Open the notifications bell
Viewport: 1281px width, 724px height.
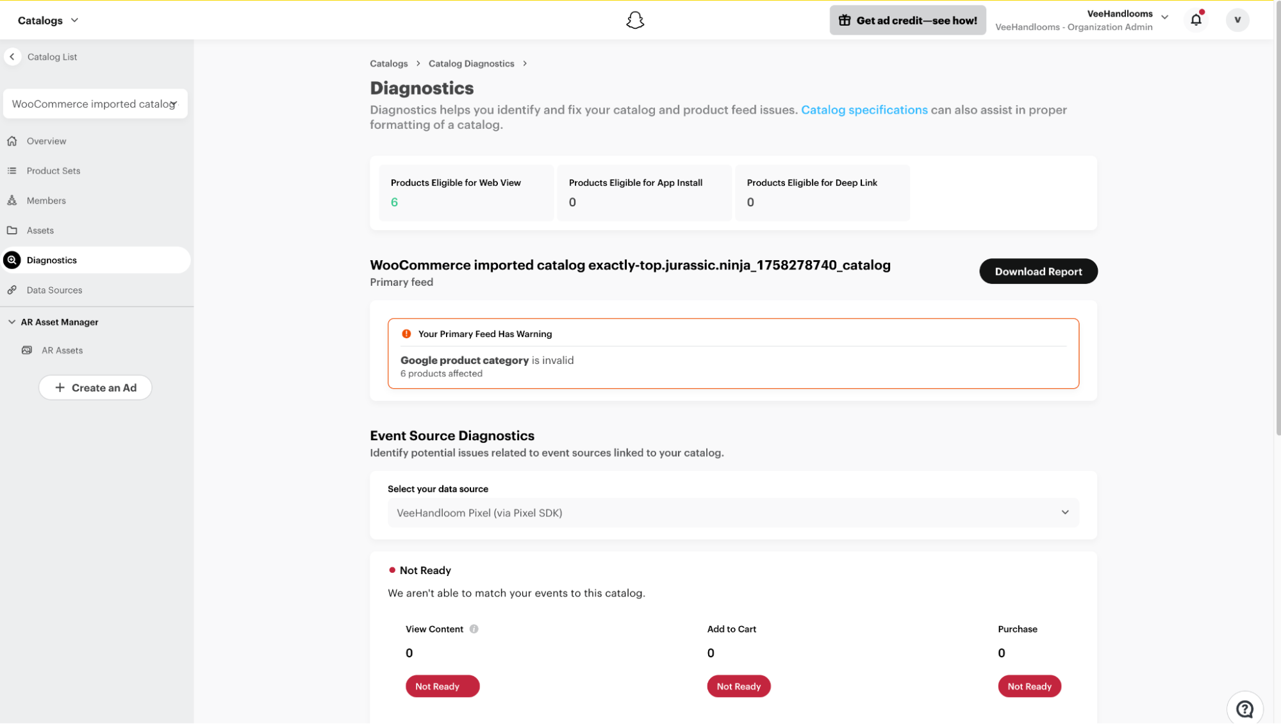[1196, 20]
